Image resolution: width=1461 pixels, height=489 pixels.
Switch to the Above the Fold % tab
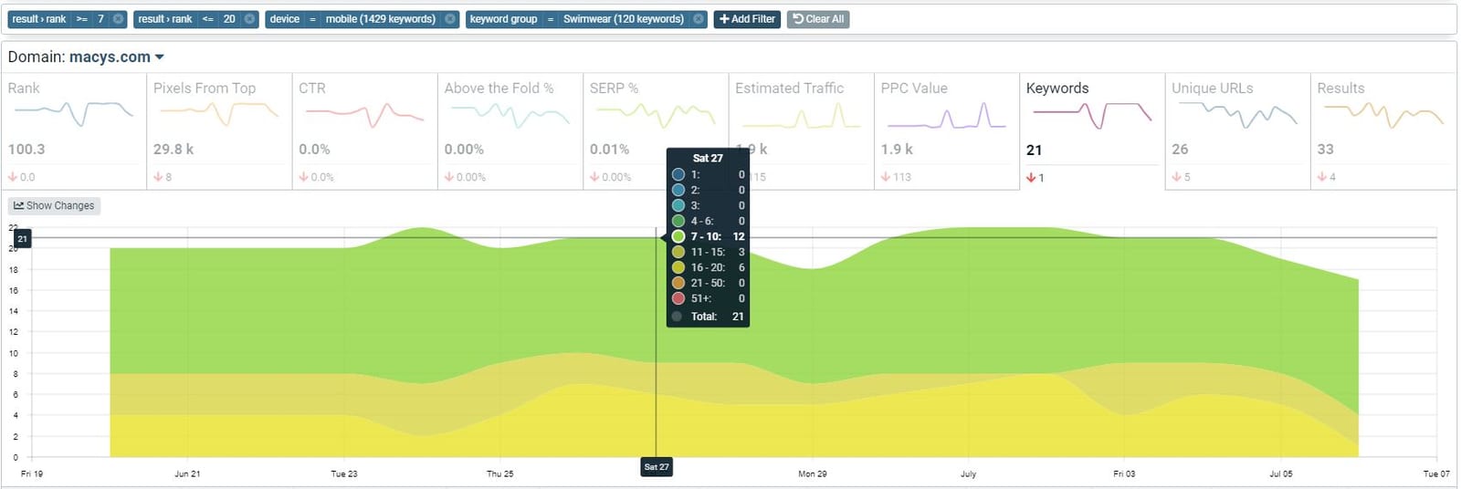click(x=510, y=131)
